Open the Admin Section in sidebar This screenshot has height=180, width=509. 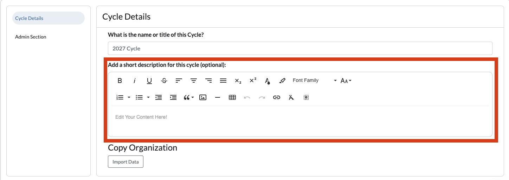click(x=31, y=37)
